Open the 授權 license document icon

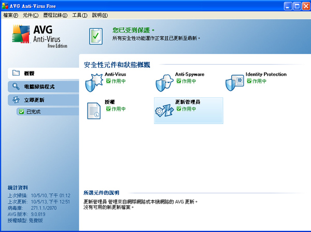94,111
